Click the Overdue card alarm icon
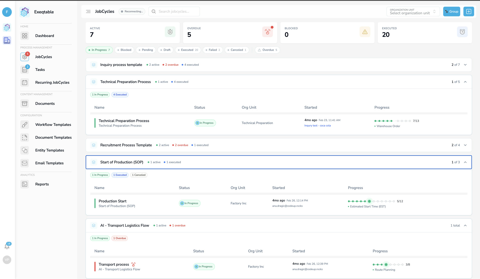 coord(267,32)
